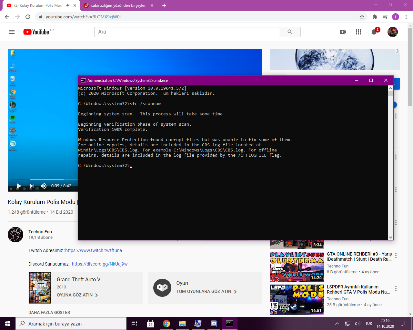Image resolution: width=413 pixels, height=330 pixels.
Task: Open Chrome three-dot menu
Action: pyautogui.click(x=406, y=17)
